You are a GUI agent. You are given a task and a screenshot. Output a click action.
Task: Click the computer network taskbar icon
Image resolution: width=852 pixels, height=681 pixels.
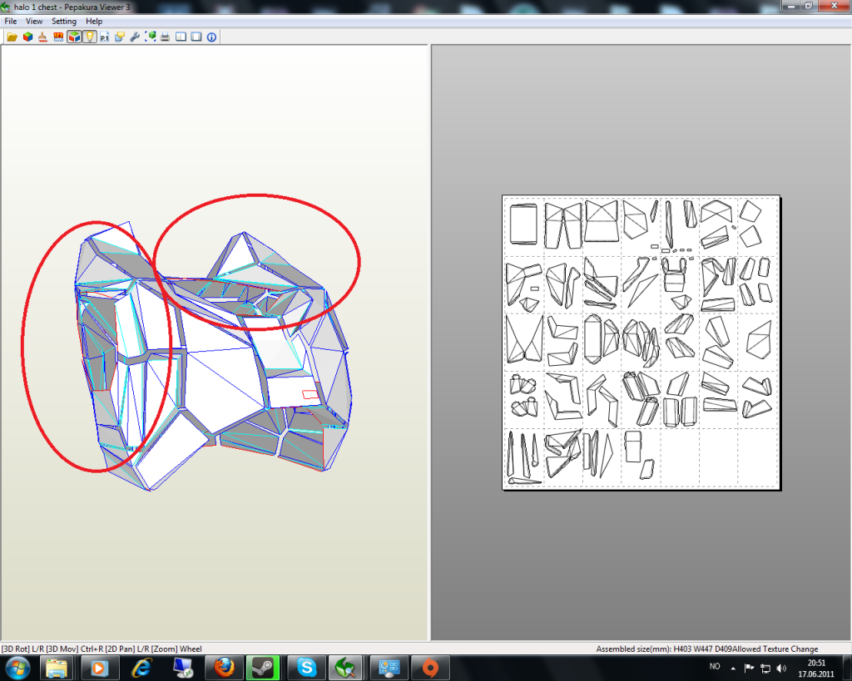182,668
